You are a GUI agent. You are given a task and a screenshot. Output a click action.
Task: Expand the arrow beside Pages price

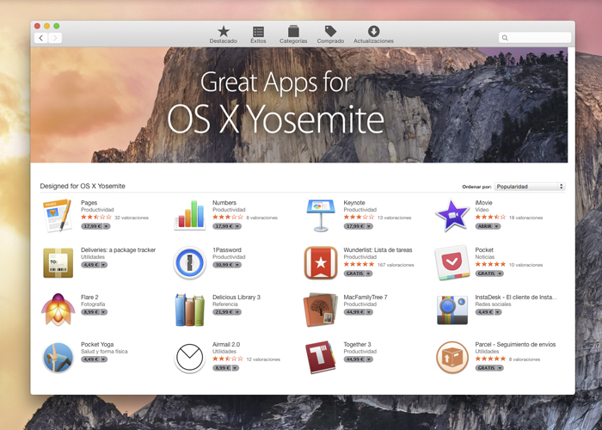click(x=107, y=226)
